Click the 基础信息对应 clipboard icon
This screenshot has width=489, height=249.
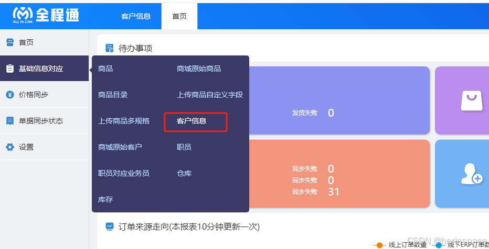(10, 69)
